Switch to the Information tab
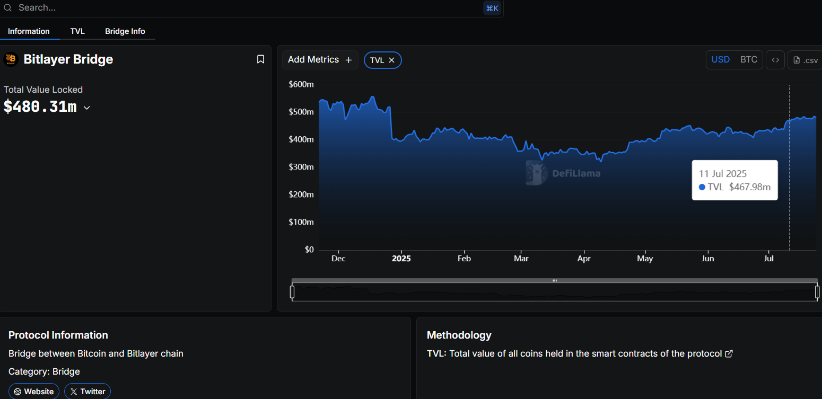The image size is (822, 399). tap(29, 31)
